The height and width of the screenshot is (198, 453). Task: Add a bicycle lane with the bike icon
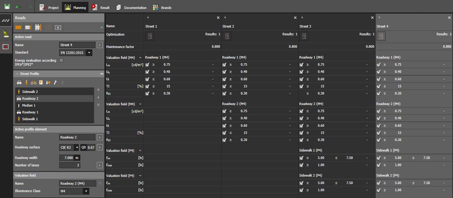point(34,82)
